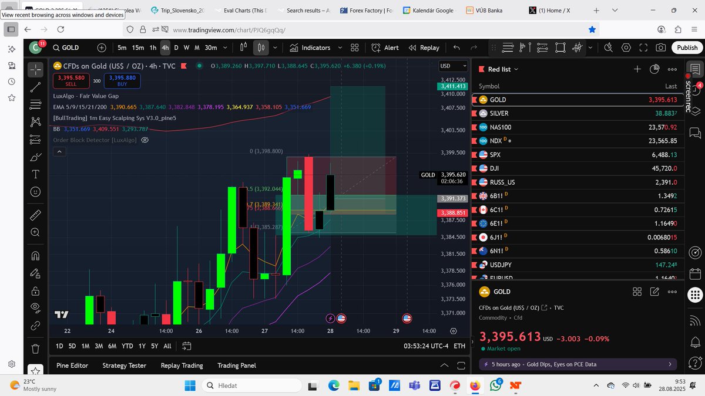Collapse the bottom panel chevron
Image resolution: width=705 pixels, height=396 pixels.
(445, 365)
